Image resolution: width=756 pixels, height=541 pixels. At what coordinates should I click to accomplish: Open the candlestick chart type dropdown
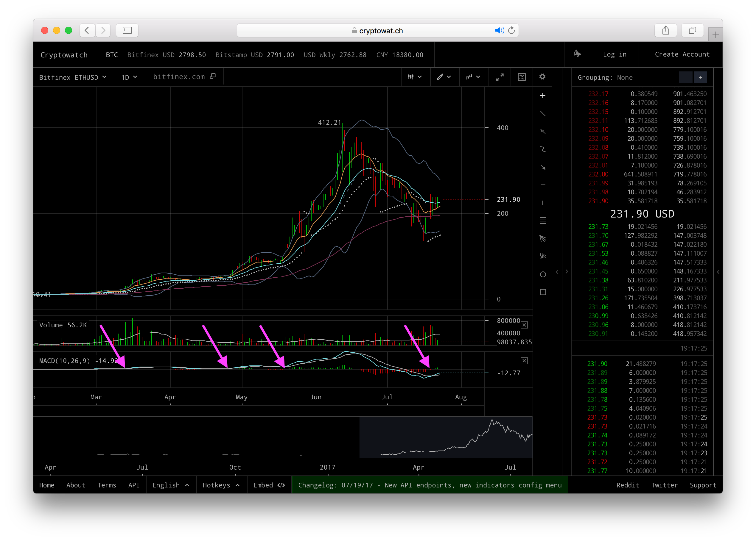(x=415, y=77)
